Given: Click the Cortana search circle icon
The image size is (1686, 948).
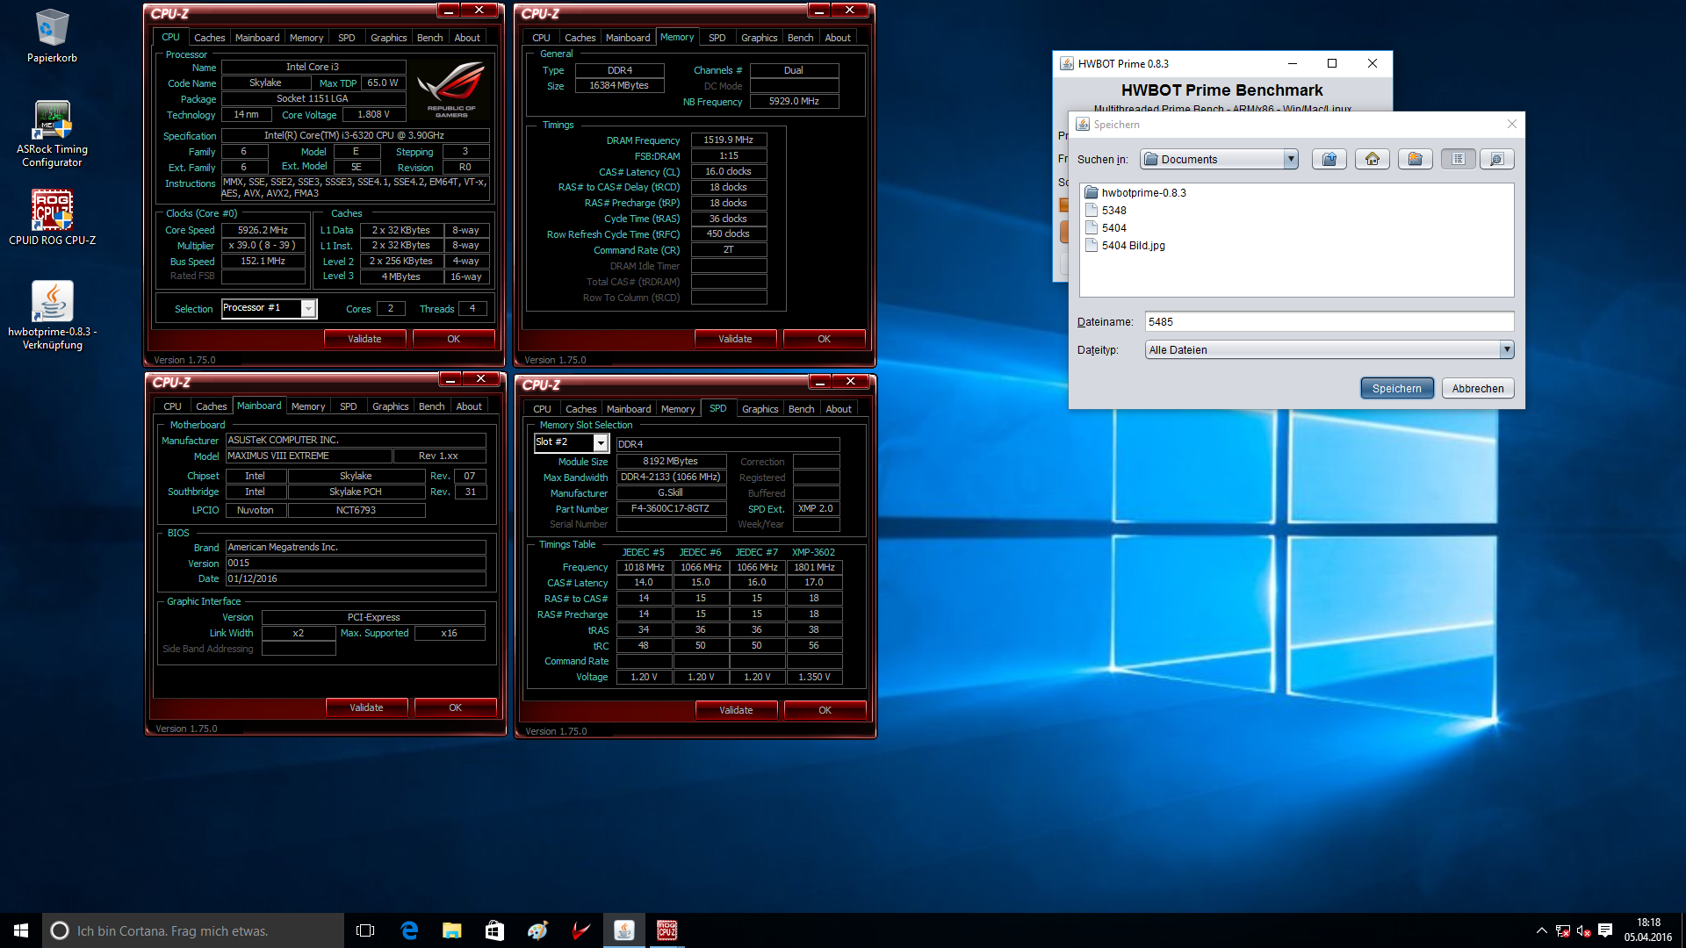Looking at the screenshot, I should pyautogui.click(x=60, y=930).
